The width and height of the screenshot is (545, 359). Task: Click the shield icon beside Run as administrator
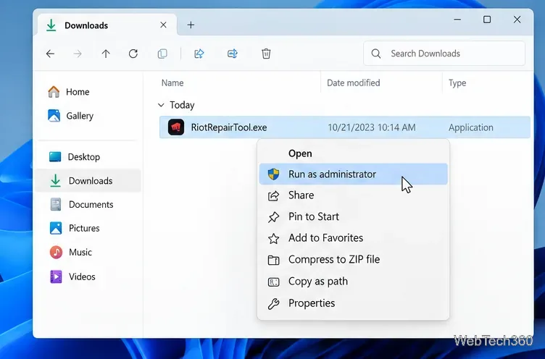273,174
